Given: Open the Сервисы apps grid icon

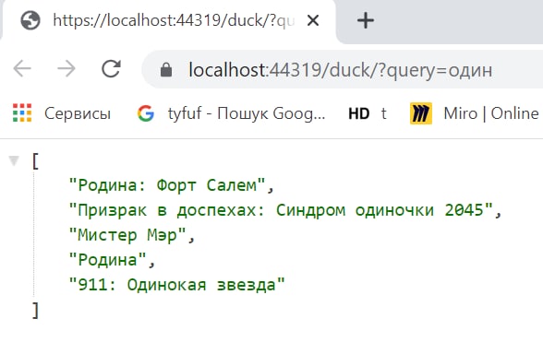Looking at the screenshot, I should pyautogui.click(x=22, y=113).
